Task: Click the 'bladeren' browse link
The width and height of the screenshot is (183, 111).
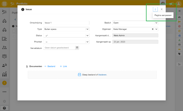Action: point(102,75)
